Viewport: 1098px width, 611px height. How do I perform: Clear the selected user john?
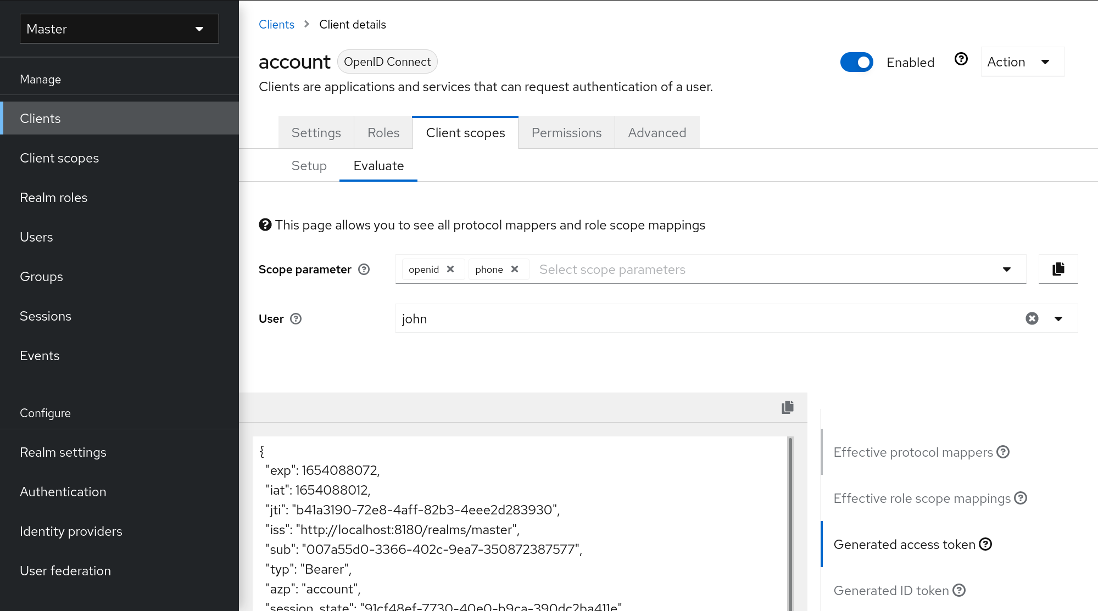(x=1032, y=318)
